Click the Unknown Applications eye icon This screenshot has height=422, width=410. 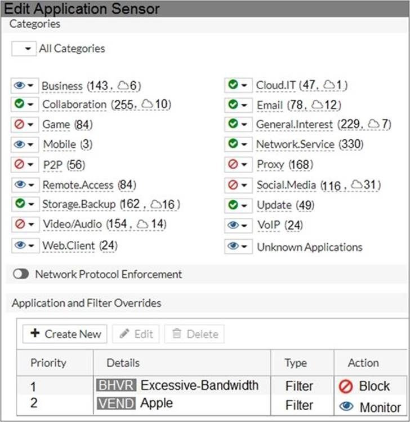coord(233,247)
